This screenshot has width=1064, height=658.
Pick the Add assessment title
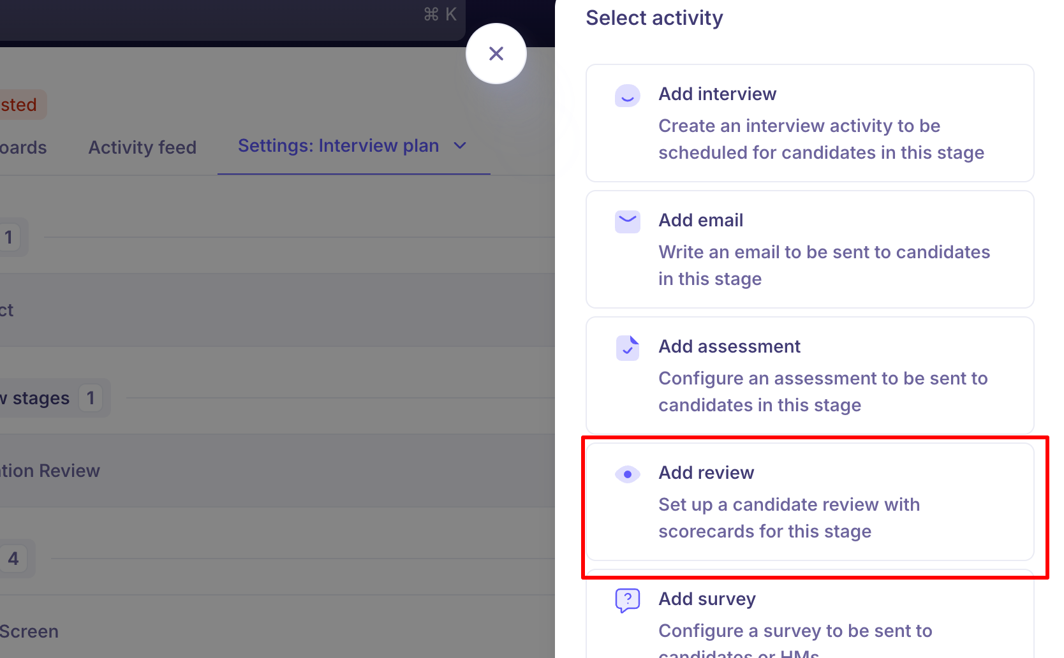coord(729,346)
